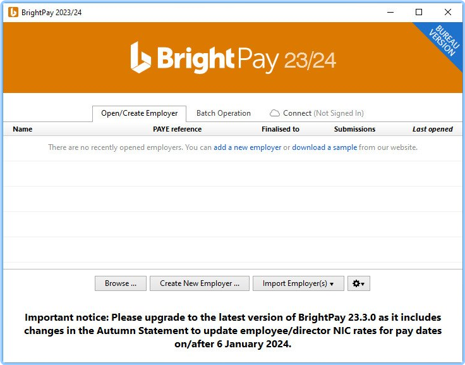Click the Important notice upgrade message
The height and width of the screenshot is (365, 465).
(x=232, y=331)
